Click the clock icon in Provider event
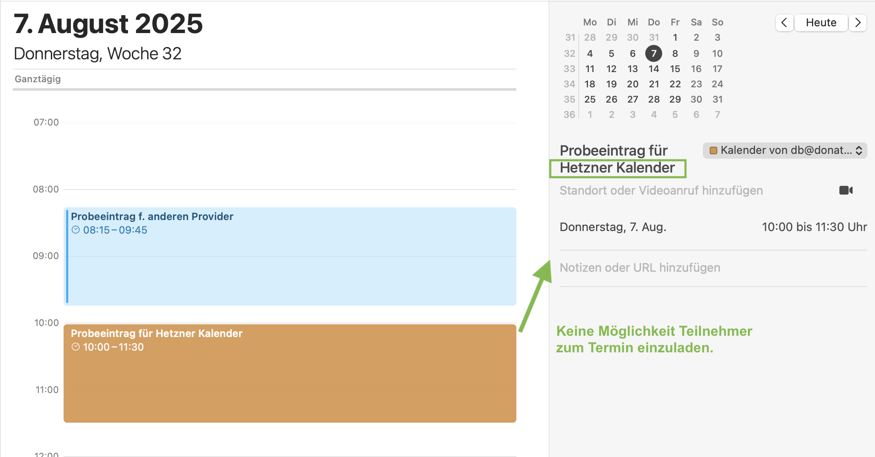This screenshot has width=875, height=457. tap(75, 230)
